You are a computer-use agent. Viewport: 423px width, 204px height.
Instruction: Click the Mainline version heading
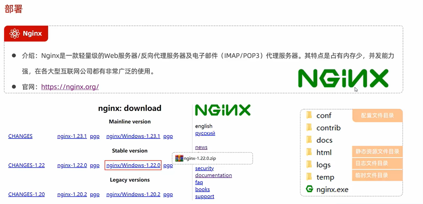[x=130, y=122]
